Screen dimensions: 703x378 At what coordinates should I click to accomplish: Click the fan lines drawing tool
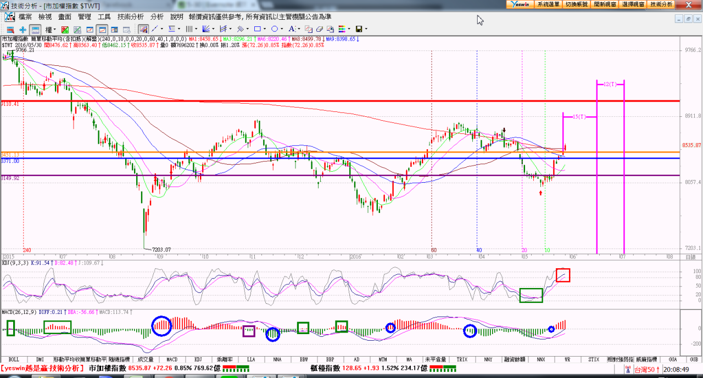coord(206,29)
